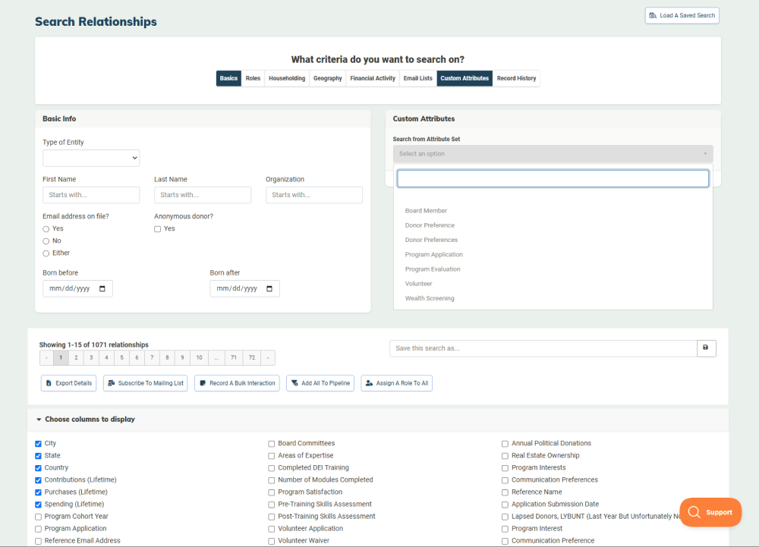Enable the Board Committees column checkbox
This screenshot has width=759, height=547.
pos(271,443)
